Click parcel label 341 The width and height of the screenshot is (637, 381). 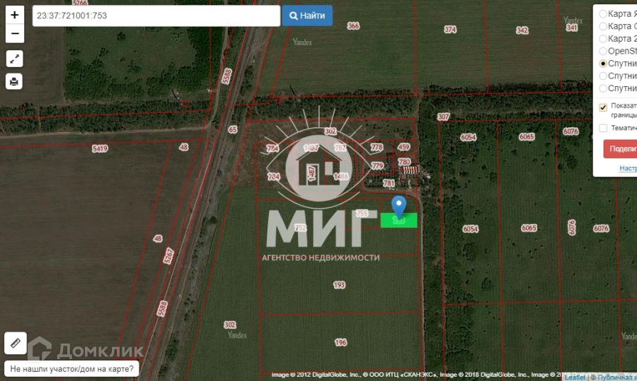pyautogui.click(x=572, y=28)
